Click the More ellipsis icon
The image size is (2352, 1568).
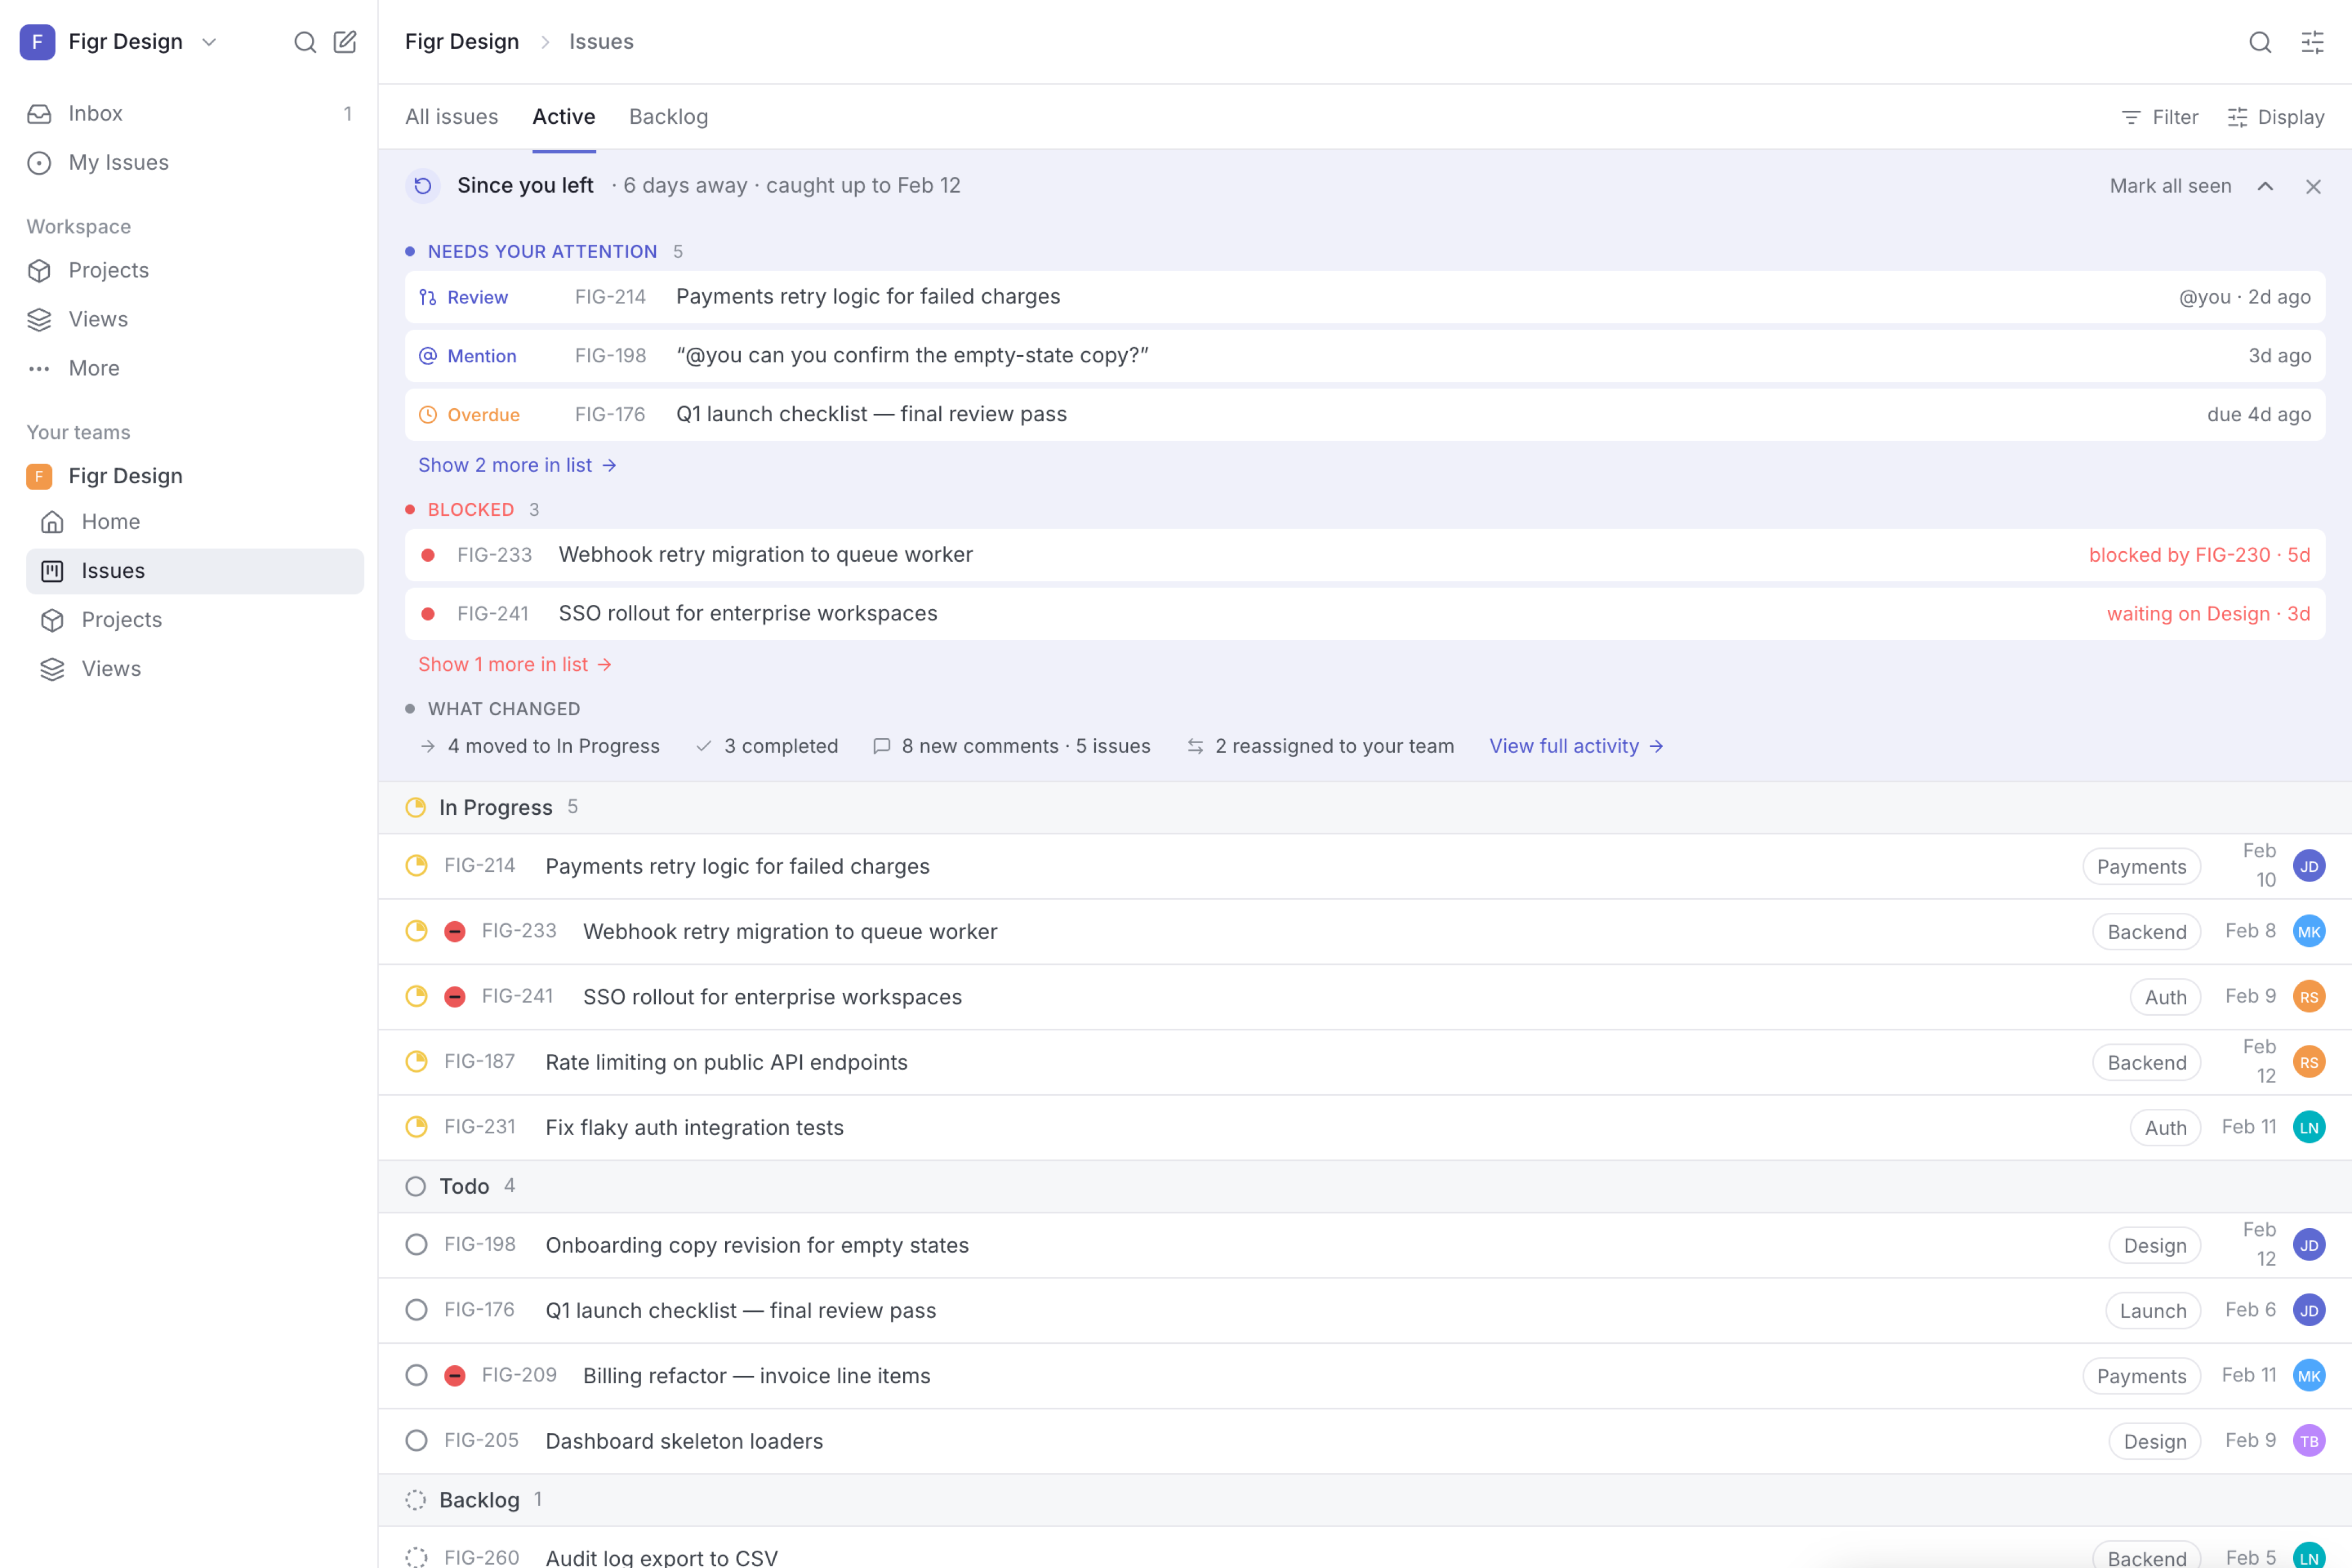pyautogui.click(x=39, y=369)
